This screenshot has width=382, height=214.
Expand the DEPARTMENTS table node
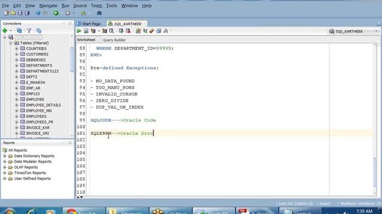pos(17,65)
